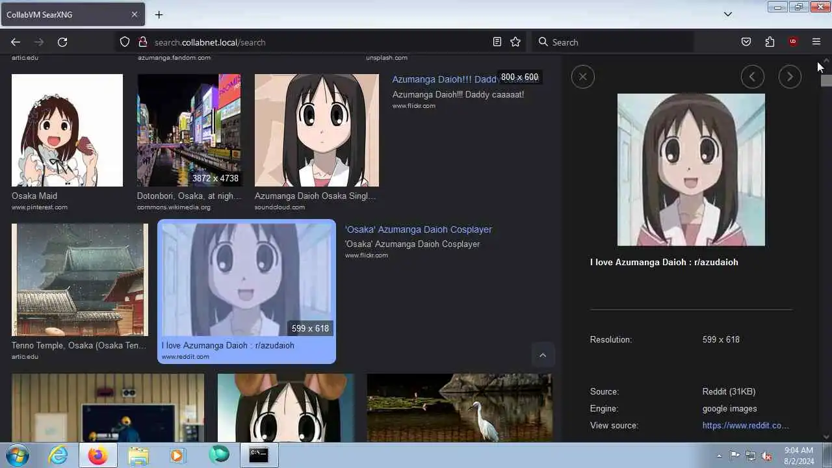Open green globe app in taskbar

219,454
